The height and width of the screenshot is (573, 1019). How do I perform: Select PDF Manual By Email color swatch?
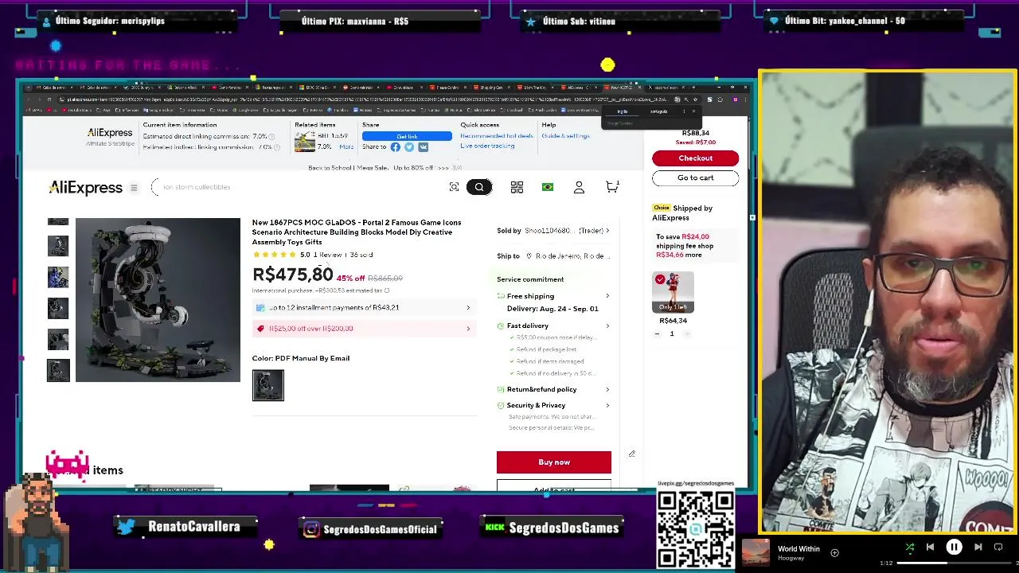click(x=268, y=385)
